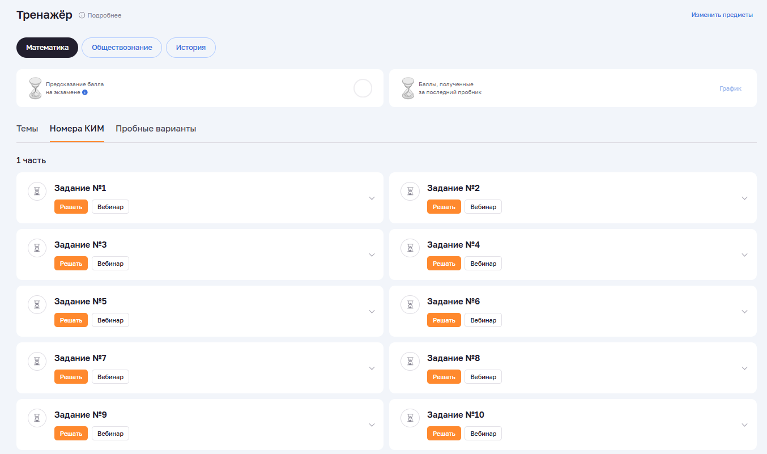Open the График link in the scores card

pyautogui.click(x=730, y=88)
